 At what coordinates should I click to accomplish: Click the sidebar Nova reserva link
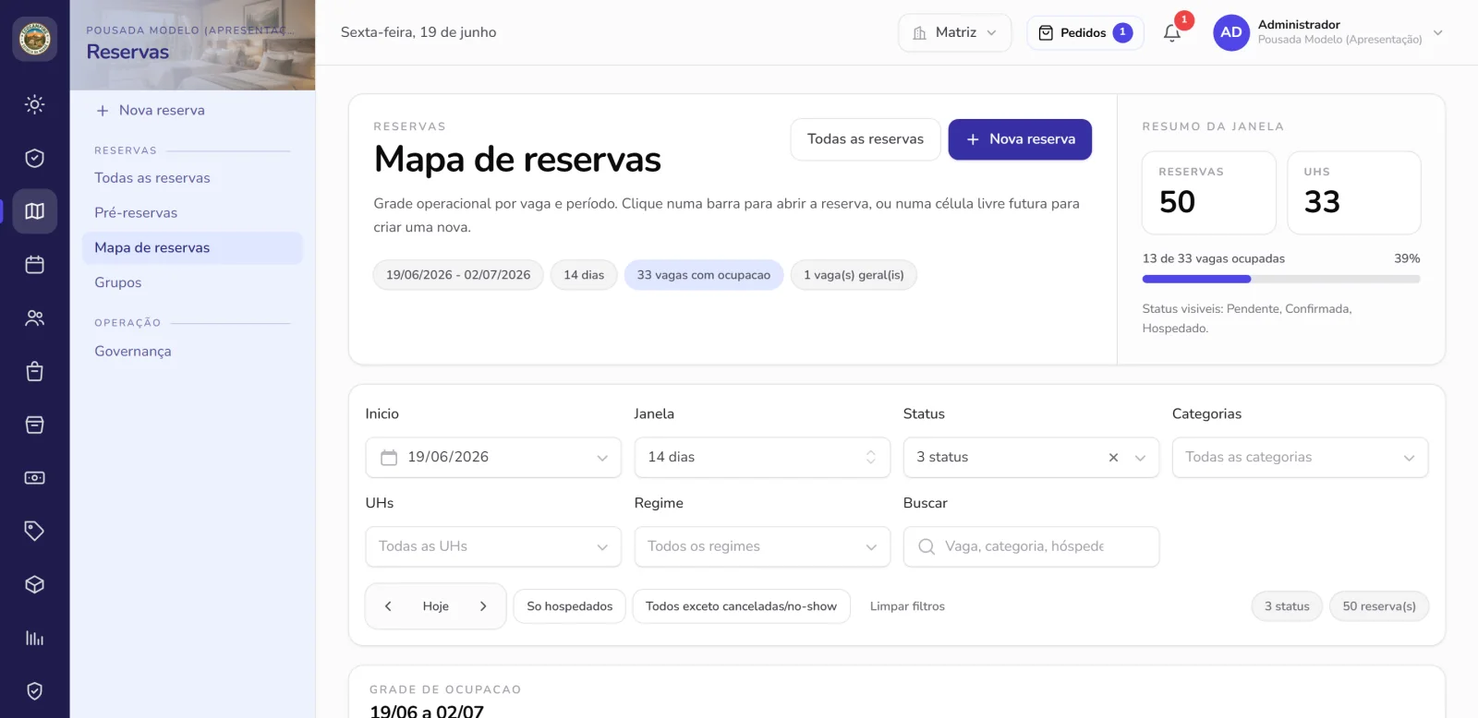[151, 111]
